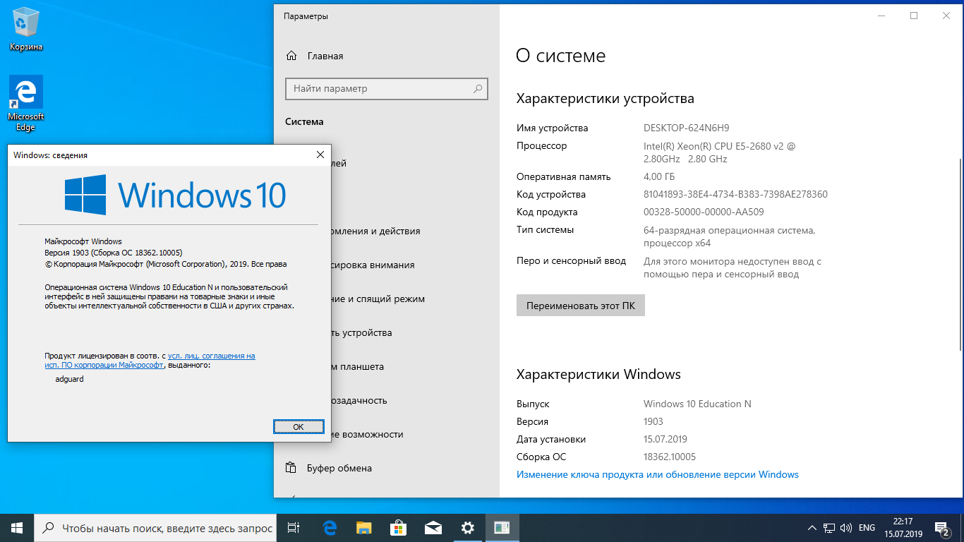
Task: Open 'Фокусировка внимания' sidebar item
Action: (x=373, y=265)
